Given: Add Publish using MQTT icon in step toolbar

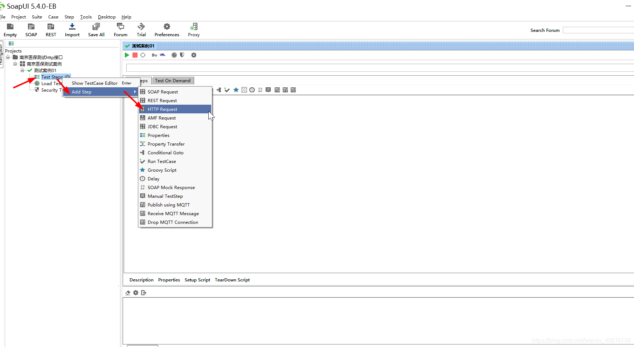Looking at the screenshot, I should click(277, 90).
